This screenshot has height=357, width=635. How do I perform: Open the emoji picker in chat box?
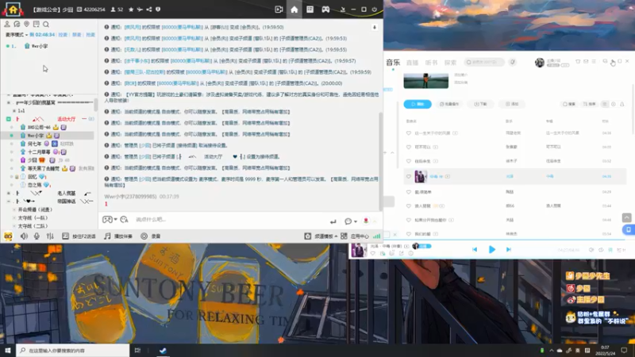(x=124, y=220)
